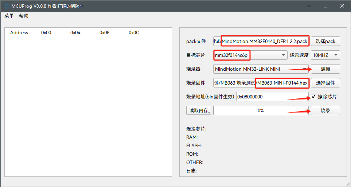Click the pack文件 path field
Screen dimensions: 351x187
(x=261, y=42)
